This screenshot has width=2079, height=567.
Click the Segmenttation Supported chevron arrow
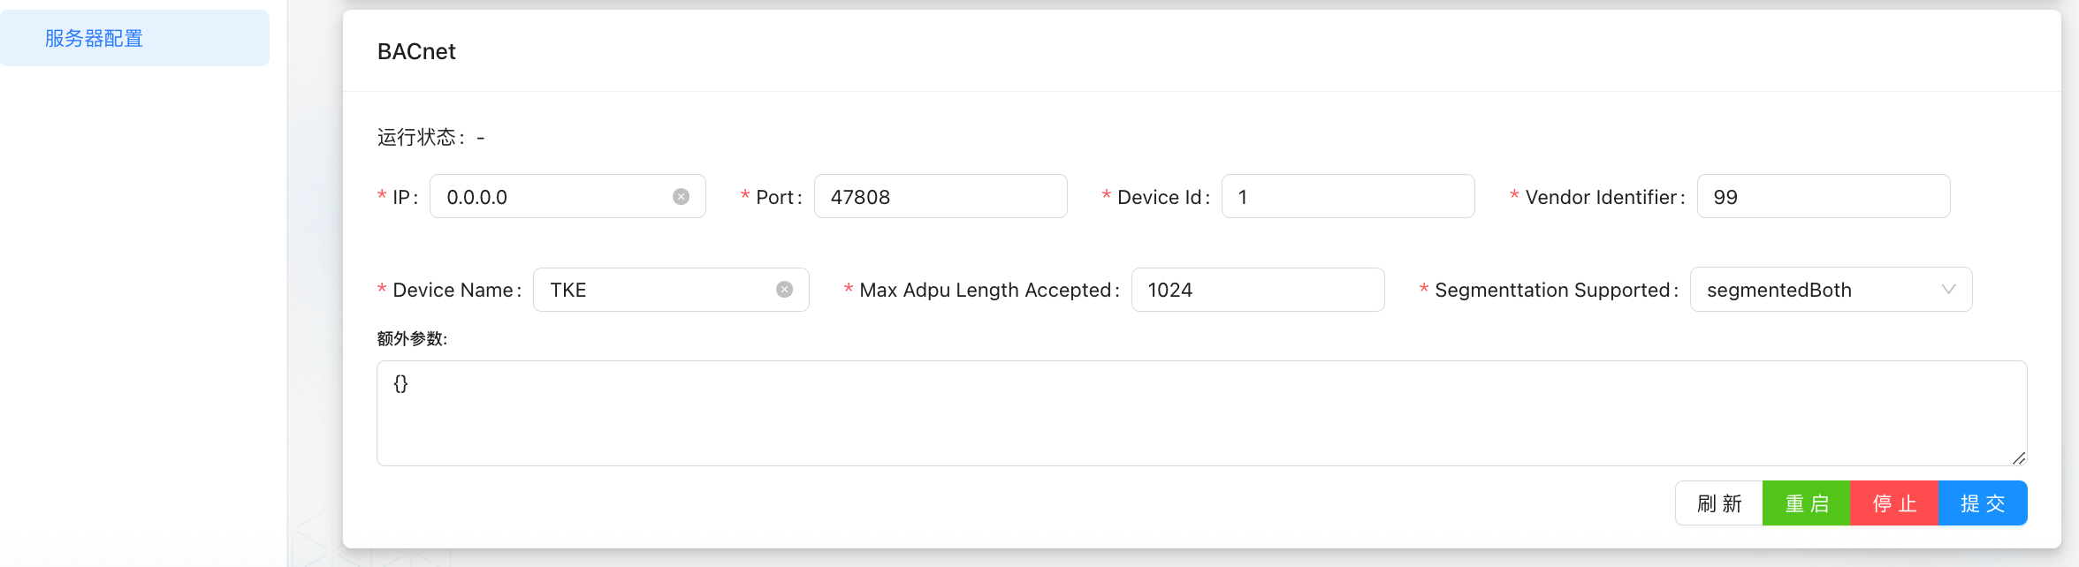(1948, 290)
